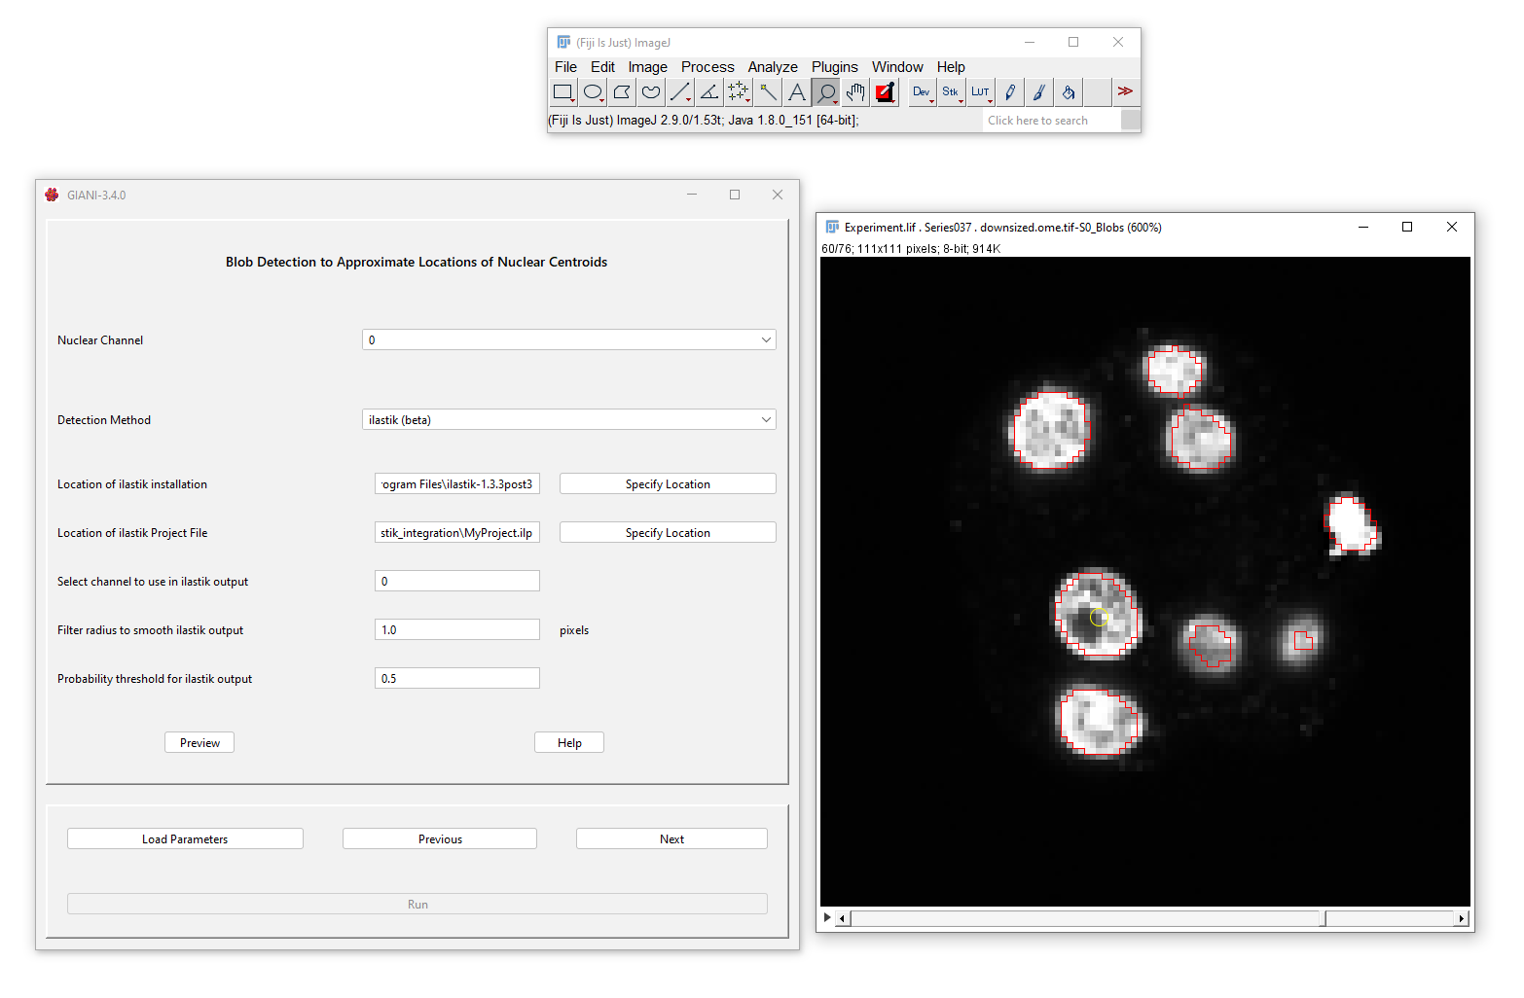Screen dimensions: 1524x998
Task: Open the LUT lookup tables menu
Action: pyautogui.click(x=980, y=92)
